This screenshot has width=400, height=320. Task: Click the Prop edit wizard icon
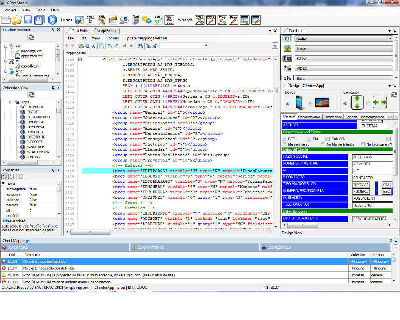pos(234,20)
